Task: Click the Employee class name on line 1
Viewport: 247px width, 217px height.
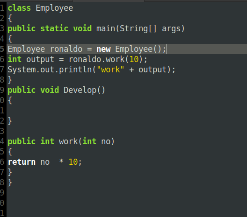Action: (54, 8)
